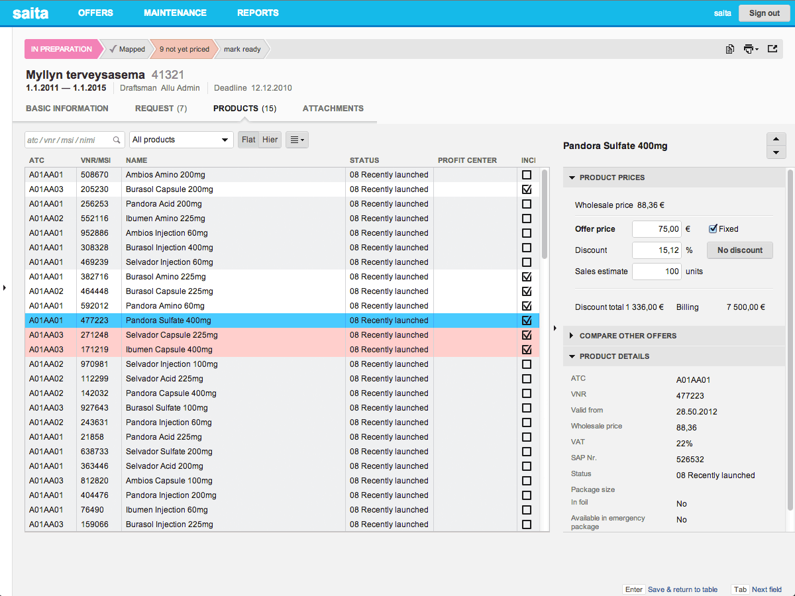Open the All products filter dropdown
Image resolution: width=795 pixels, height=596 pixels.
click(x=181, y=140)
